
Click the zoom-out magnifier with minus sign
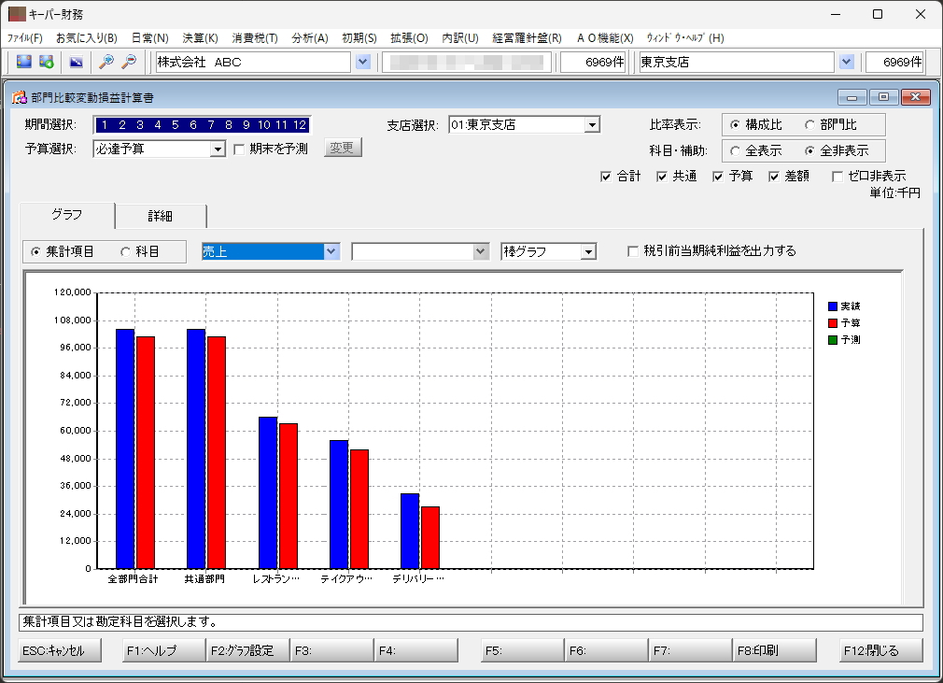tap(129, 62)
